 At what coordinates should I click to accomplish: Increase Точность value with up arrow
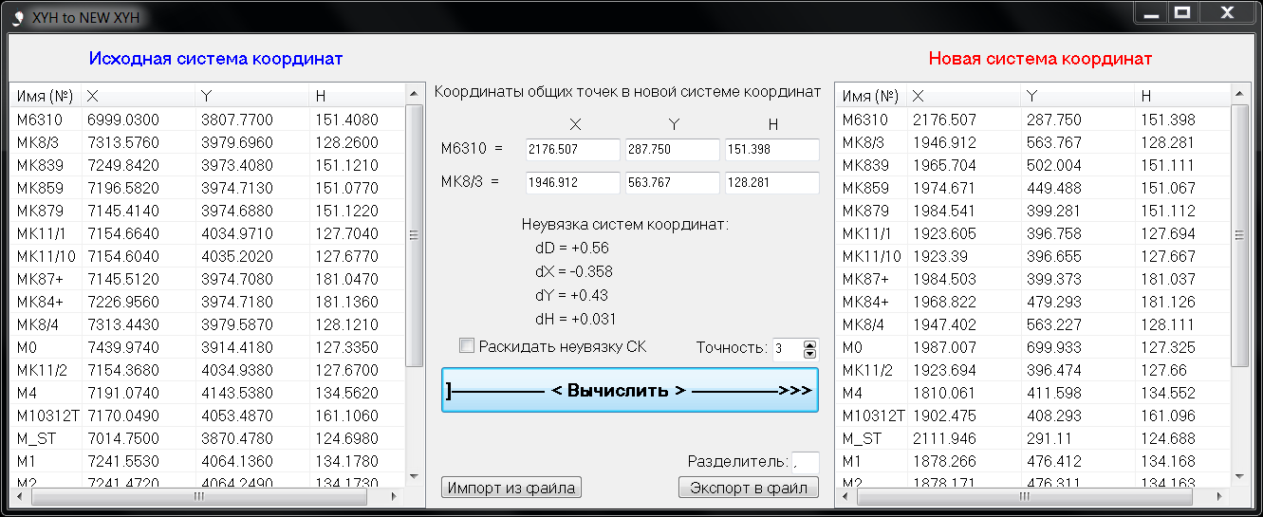(809, 344)
